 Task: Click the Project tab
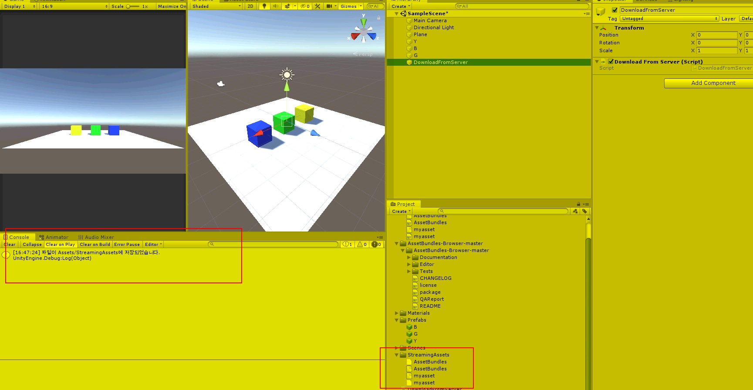pos(403,204)
